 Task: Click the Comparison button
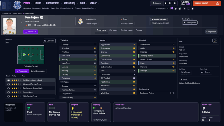[x=211, y=32]
